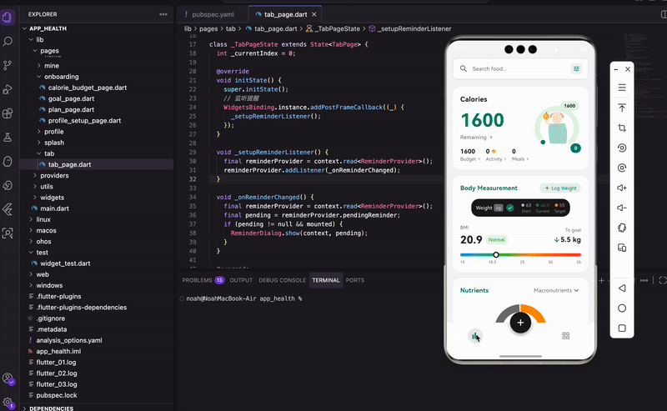The image size is (667, 411).
Task: Switch to the pubspec.yaml editor tab
Action: (x=213, y=14)
